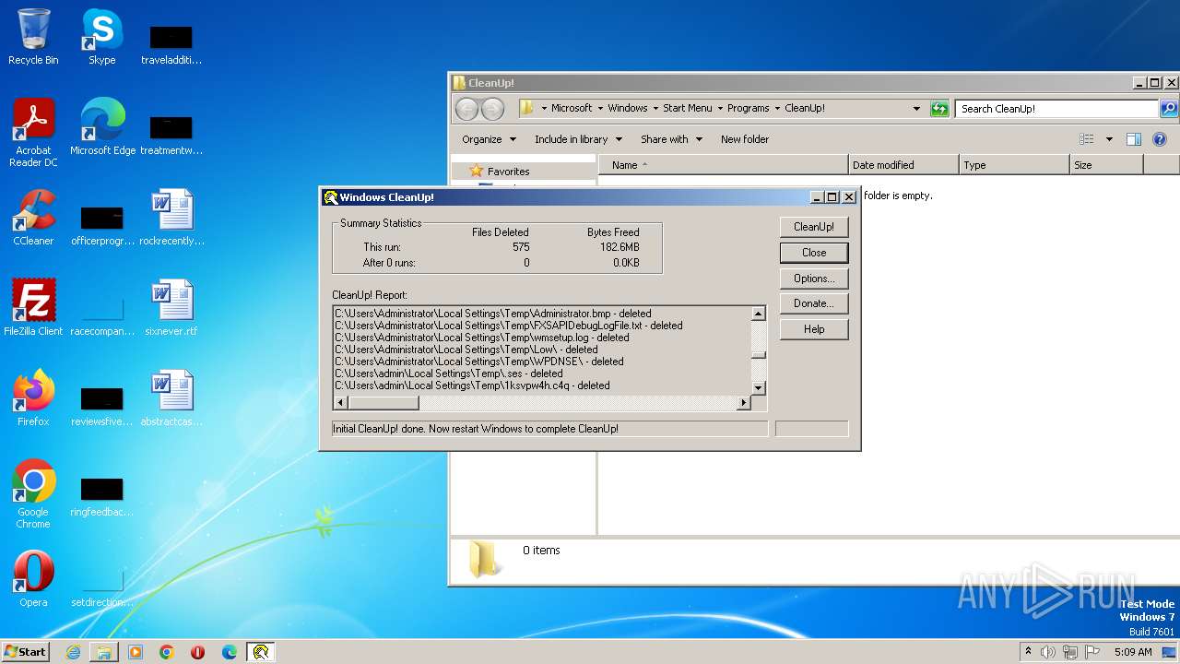Click report horizontal scroll left arrow
Image resolution: width=1180 pixels, height=664 pixels.
coord(340,403)
